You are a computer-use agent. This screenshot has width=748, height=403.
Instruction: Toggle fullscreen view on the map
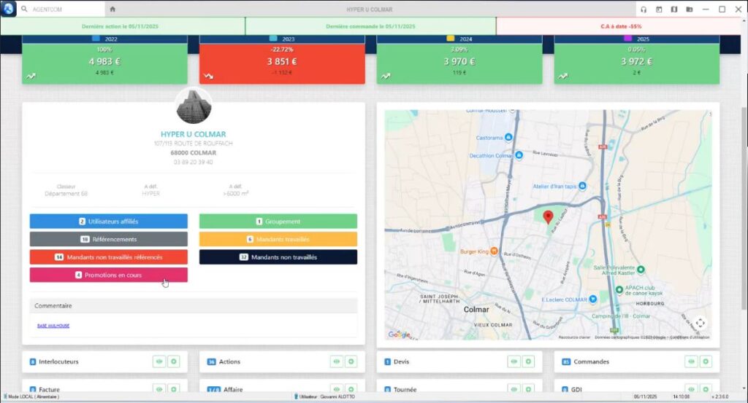point(700,323)
